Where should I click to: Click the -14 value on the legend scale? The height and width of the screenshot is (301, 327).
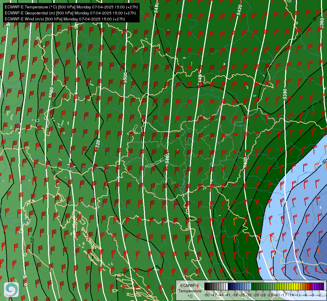point(291,295)
